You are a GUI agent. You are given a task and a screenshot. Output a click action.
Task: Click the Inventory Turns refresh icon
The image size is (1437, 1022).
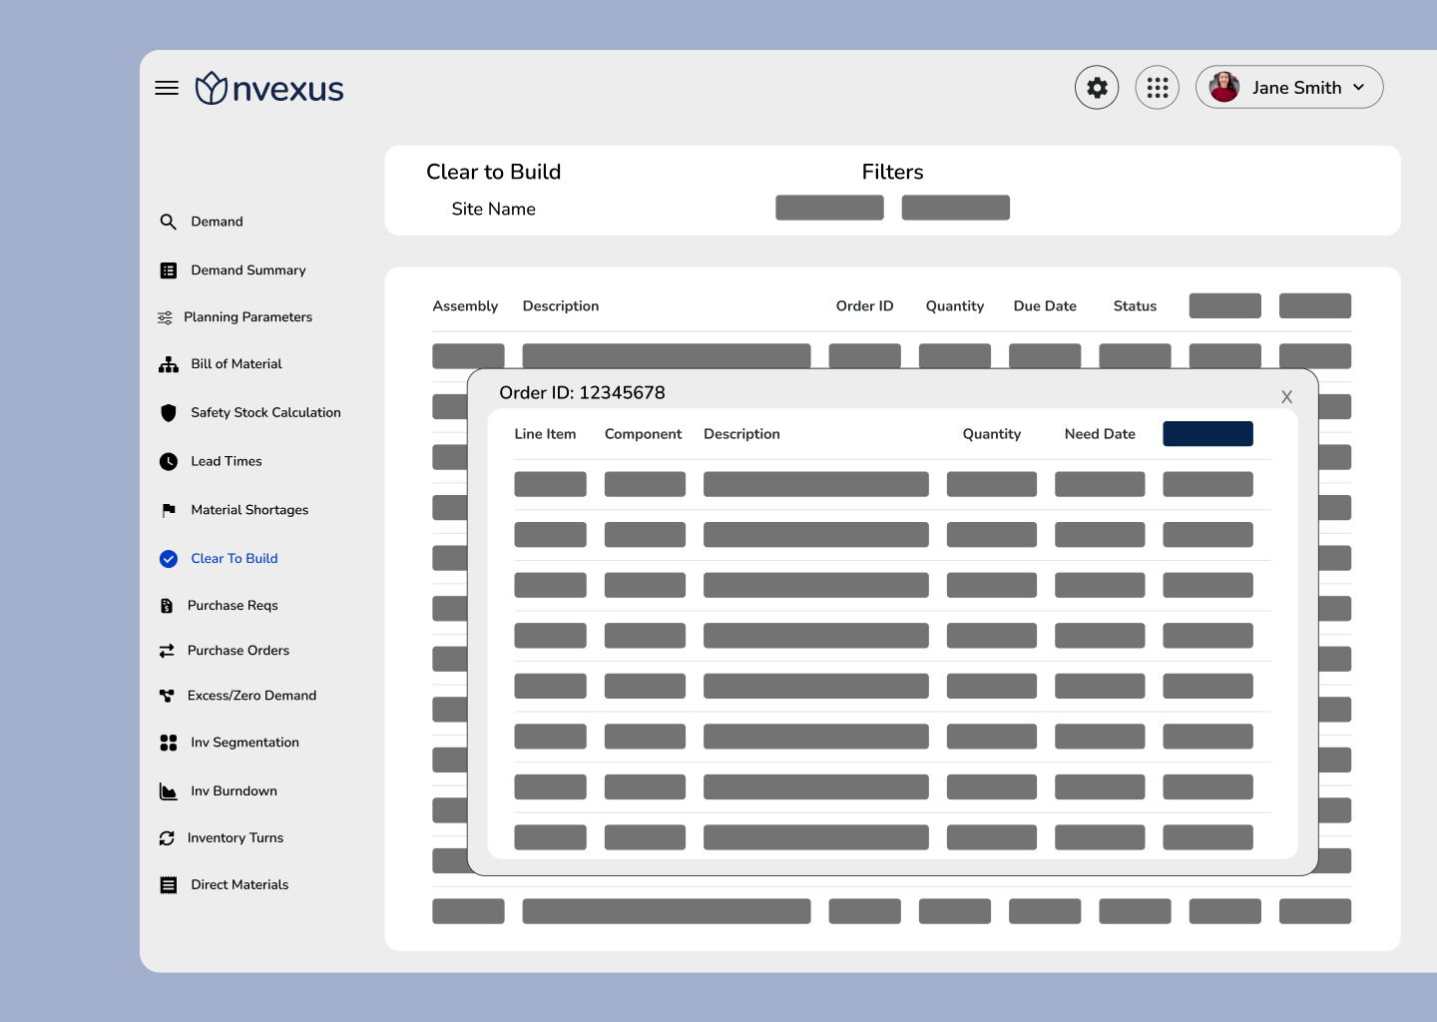coord(167,838)
